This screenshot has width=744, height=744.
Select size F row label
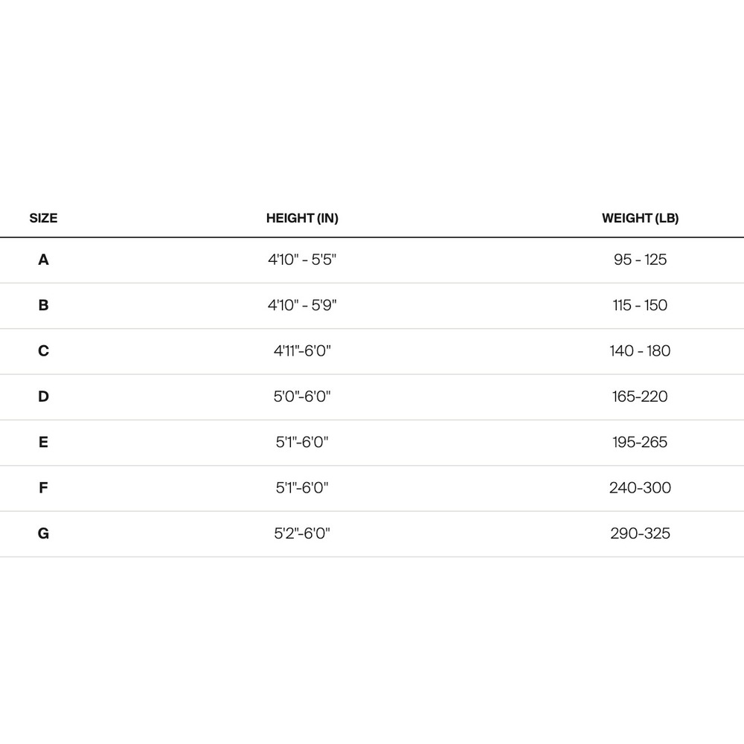pyautogui.click(x=43, y=488)
